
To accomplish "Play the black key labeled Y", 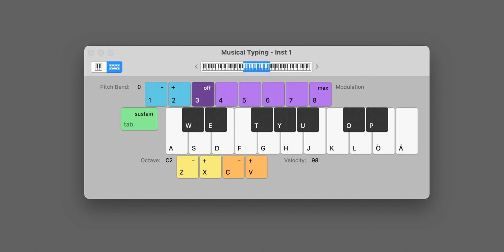I will (x=285, y=120).
